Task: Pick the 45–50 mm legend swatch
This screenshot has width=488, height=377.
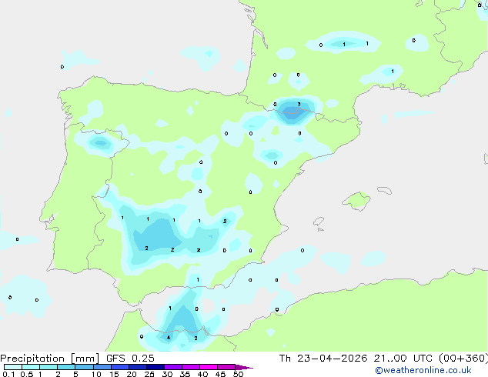Action: click(226, 367)
